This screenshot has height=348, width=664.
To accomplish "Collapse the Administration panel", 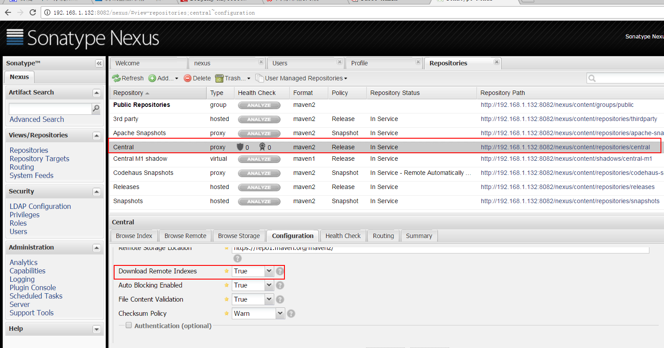I will [x=96, y=248].
